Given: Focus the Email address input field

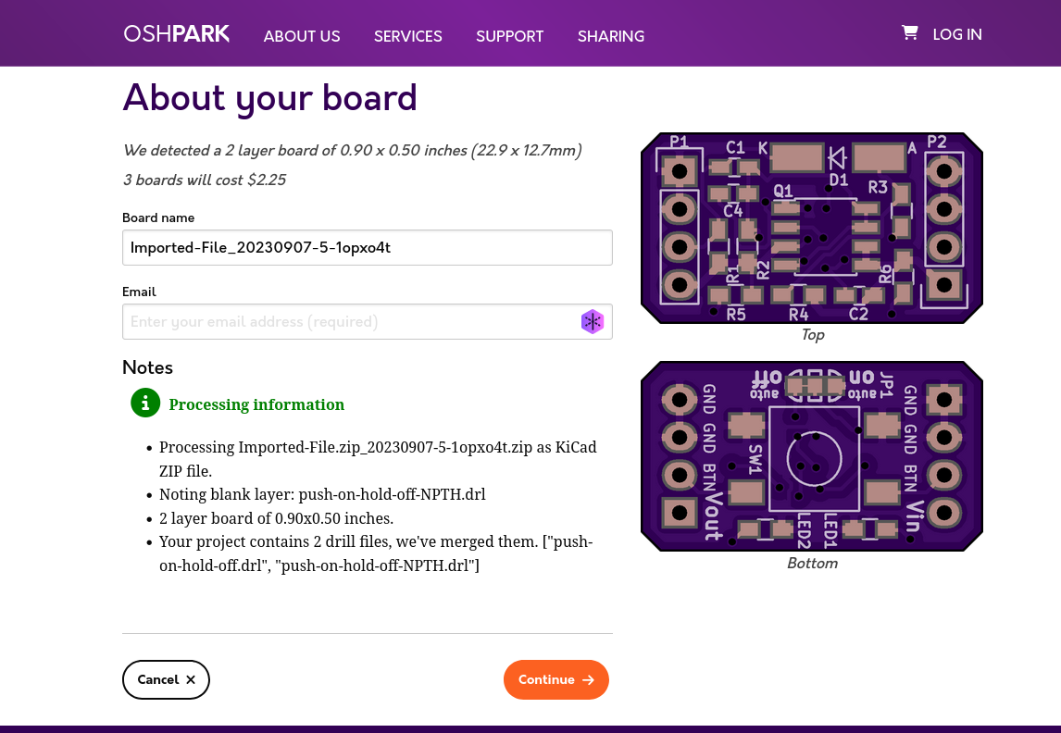Looking at the screenshot, I should (x=352, y=322).
